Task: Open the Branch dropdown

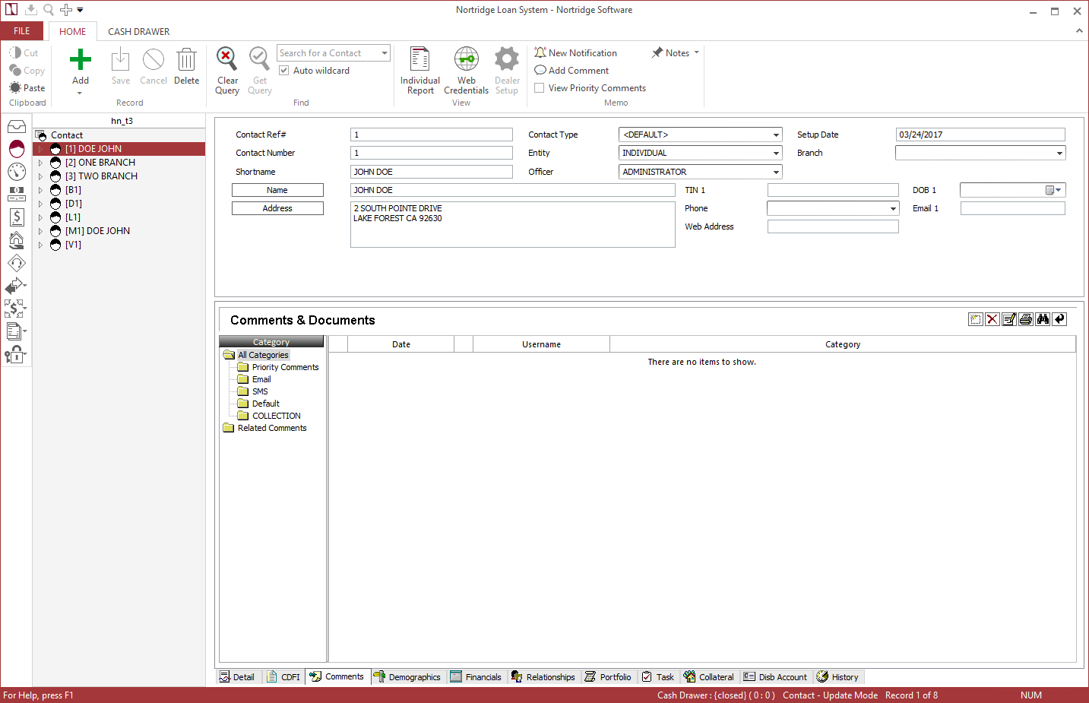Action: coord(1059,153)
